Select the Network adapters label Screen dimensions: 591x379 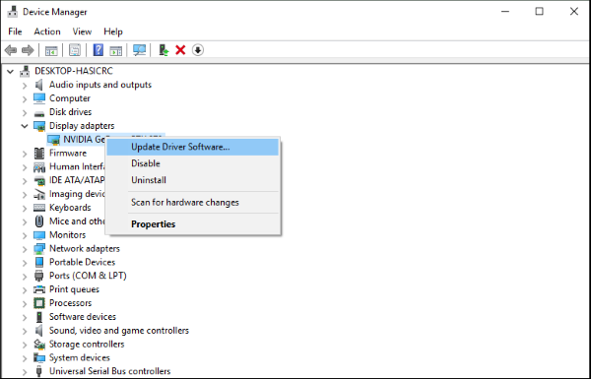pyautogui.click(x=85, y=249)
